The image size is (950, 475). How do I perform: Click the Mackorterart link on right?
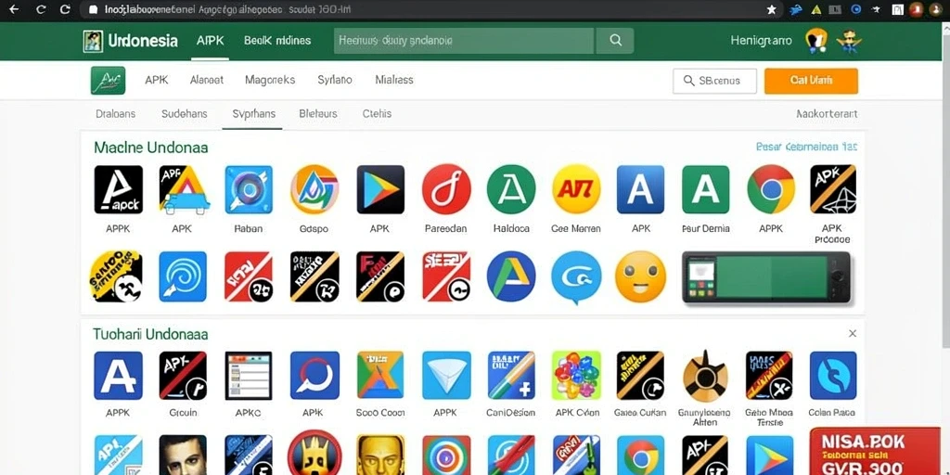827,113
